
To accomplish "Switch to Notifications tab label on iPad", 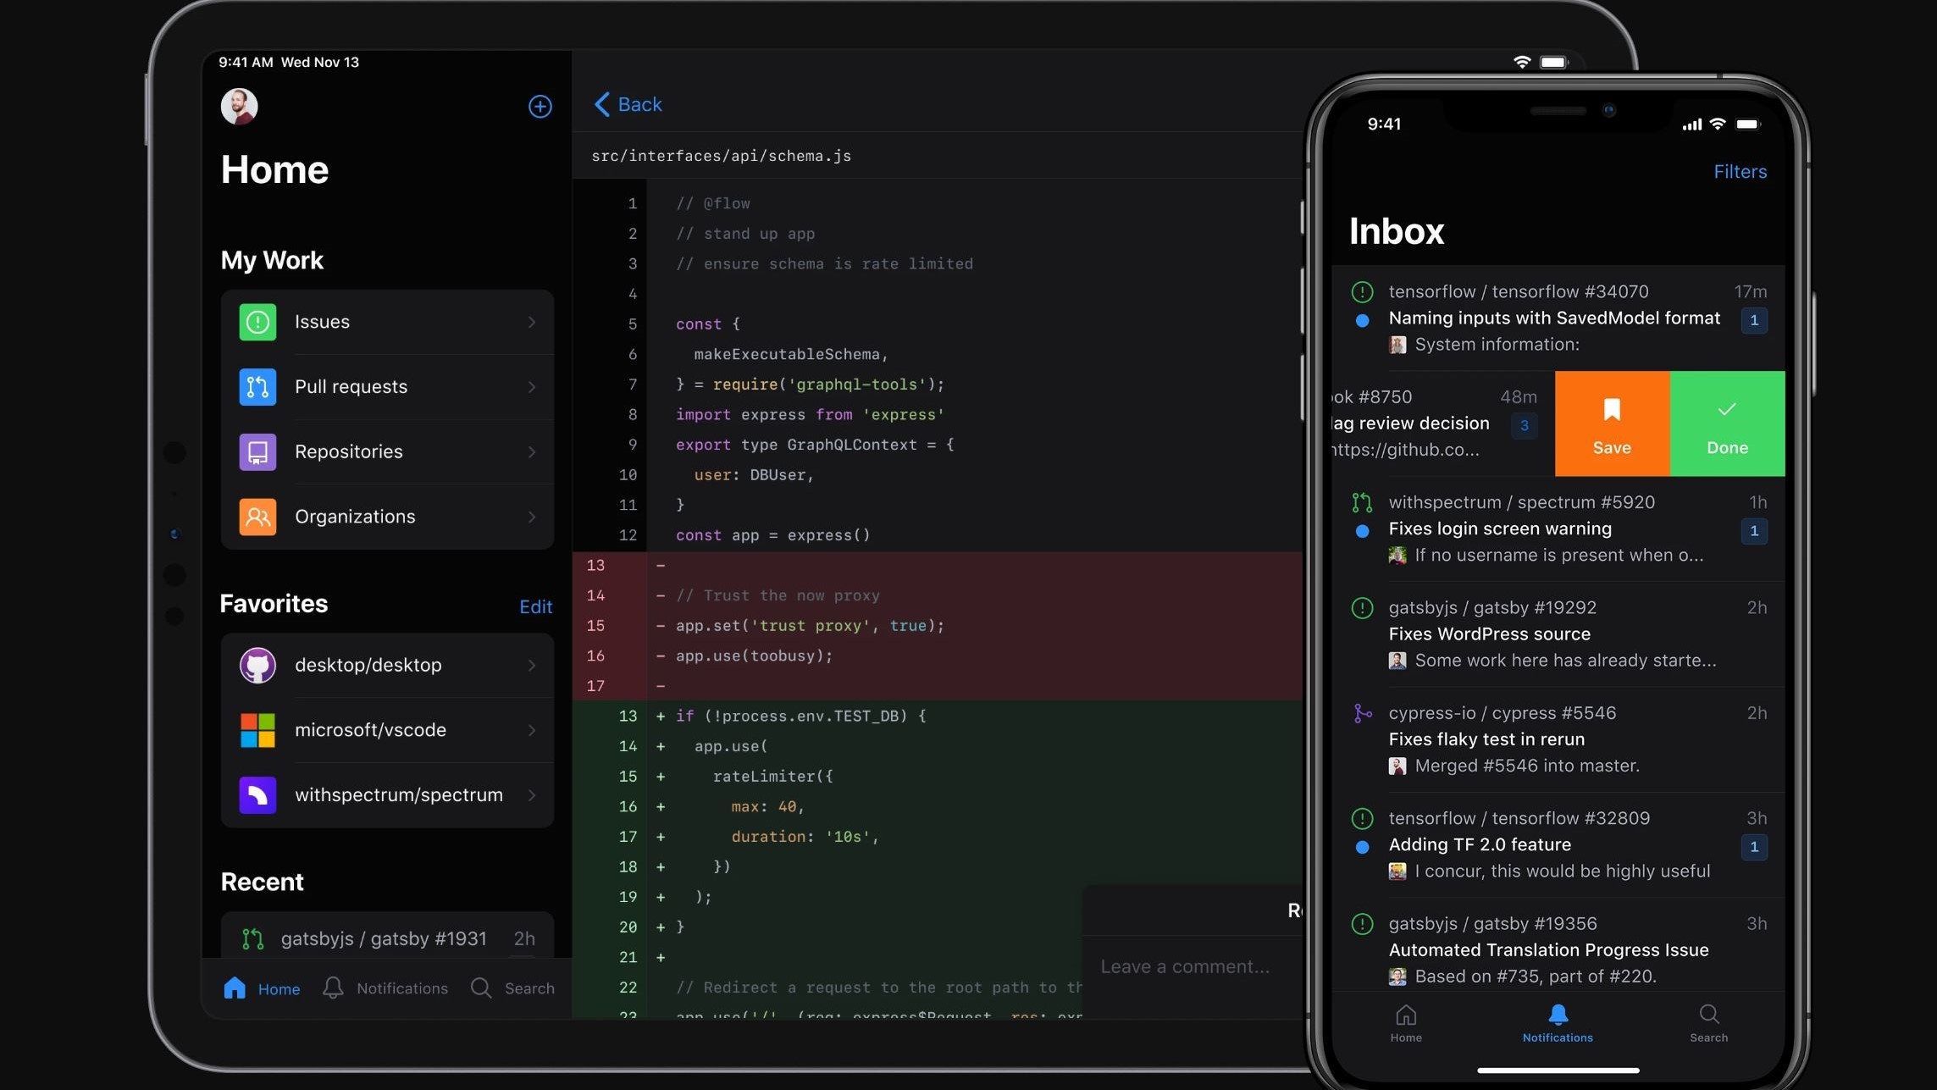I will click(402, 988).
